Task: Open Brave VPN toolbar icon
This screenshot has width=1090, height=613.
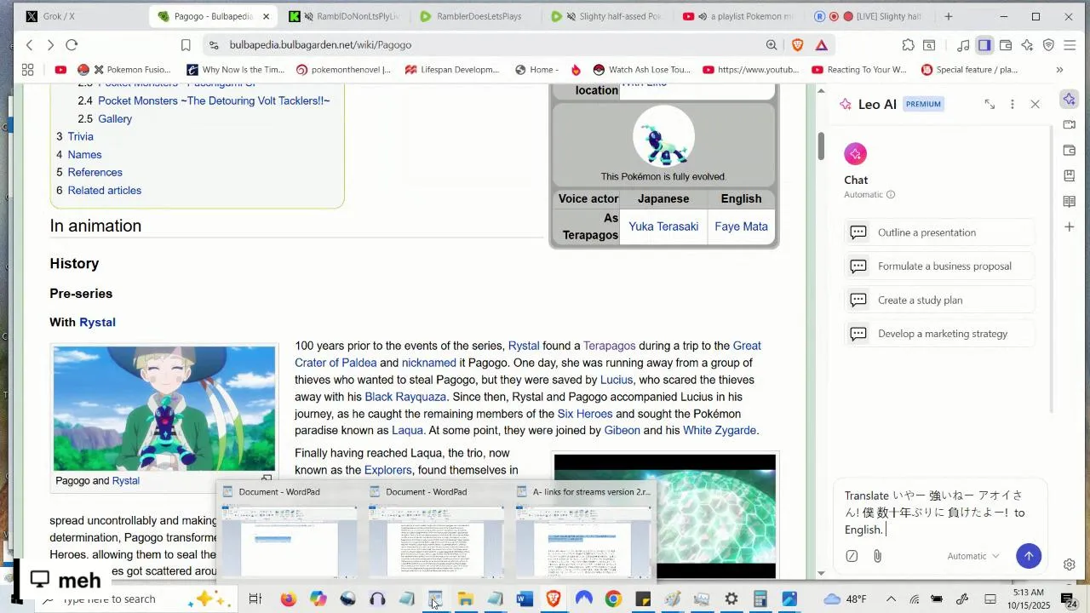Action: click(x=1048, y=45)
